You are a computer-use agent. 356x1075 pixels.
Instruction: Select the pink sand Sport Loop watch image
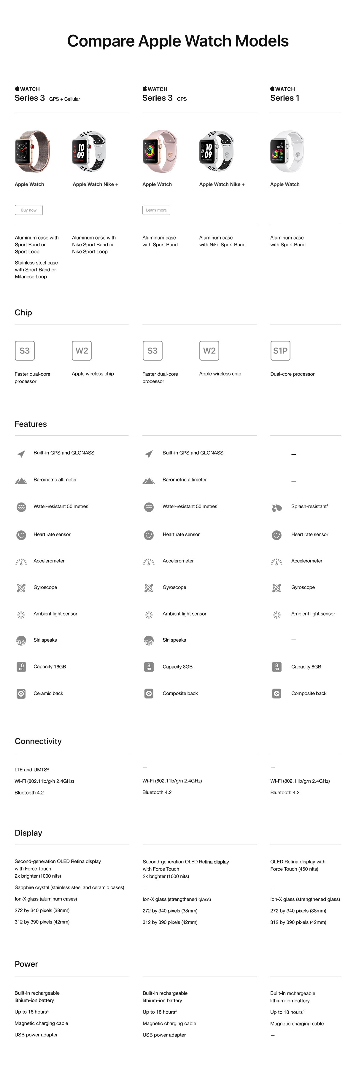(x=31, y=151)
